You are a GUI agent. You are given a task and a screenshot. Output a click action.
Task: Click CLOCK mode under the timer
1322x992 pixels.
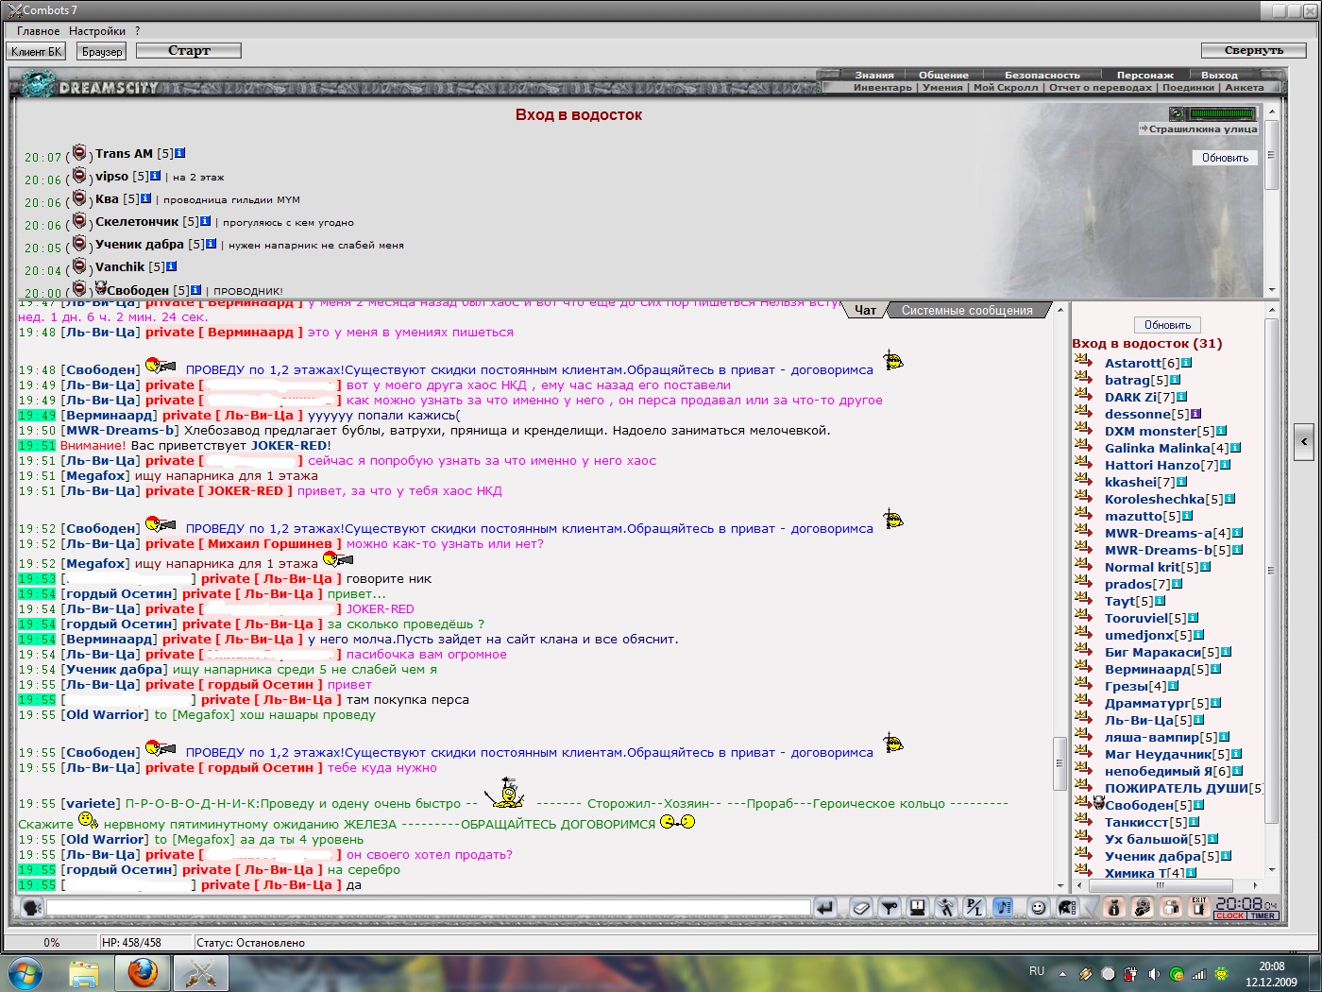click(1230, 915)
